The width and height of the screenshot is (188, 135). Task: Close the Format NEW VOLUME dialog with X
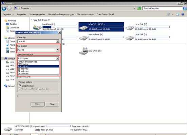59,32
